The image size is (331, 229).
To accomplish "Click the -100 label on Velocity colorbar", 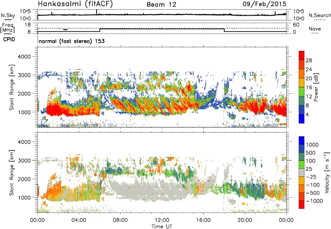I will coord(313,185).
